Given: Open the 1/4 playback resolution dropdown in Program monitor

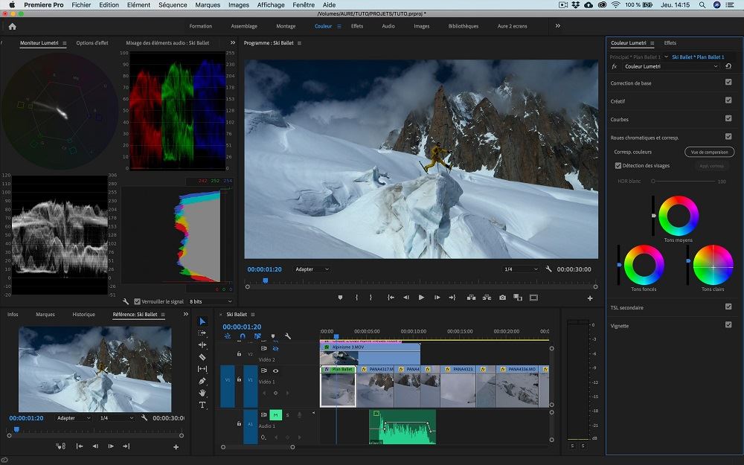Looking at the screenshot, I should 521,269.
